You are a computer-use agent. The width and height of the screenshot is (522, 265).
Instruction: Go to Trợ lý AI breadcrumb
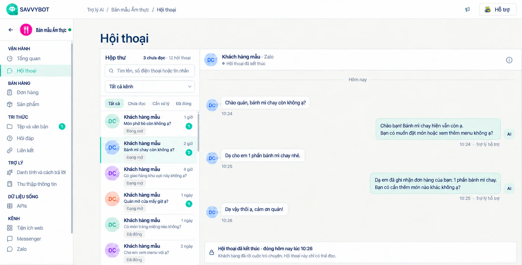(x=95, y=10)
